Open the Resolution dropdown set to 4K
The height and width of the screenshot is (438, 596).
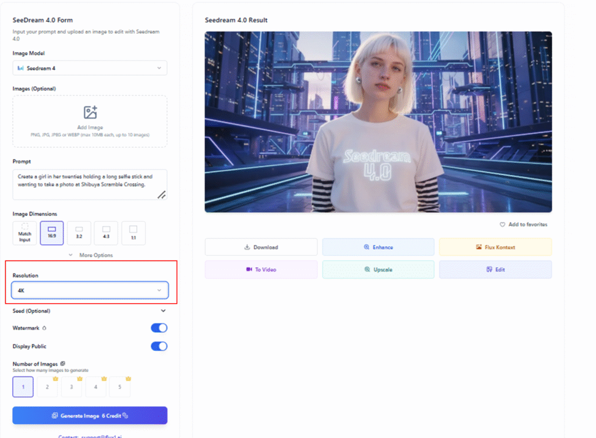(x=90, y=290)
